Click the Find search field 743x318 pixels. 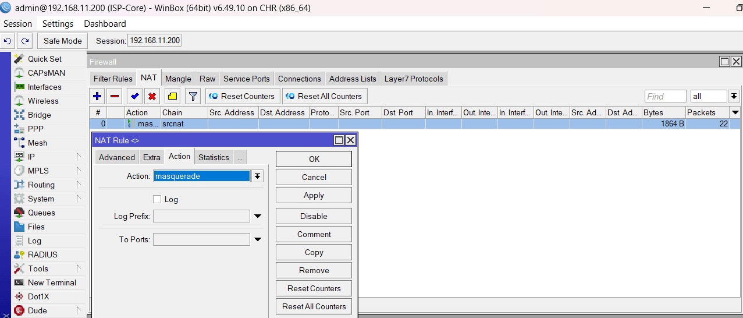click(x=665, y=96)
